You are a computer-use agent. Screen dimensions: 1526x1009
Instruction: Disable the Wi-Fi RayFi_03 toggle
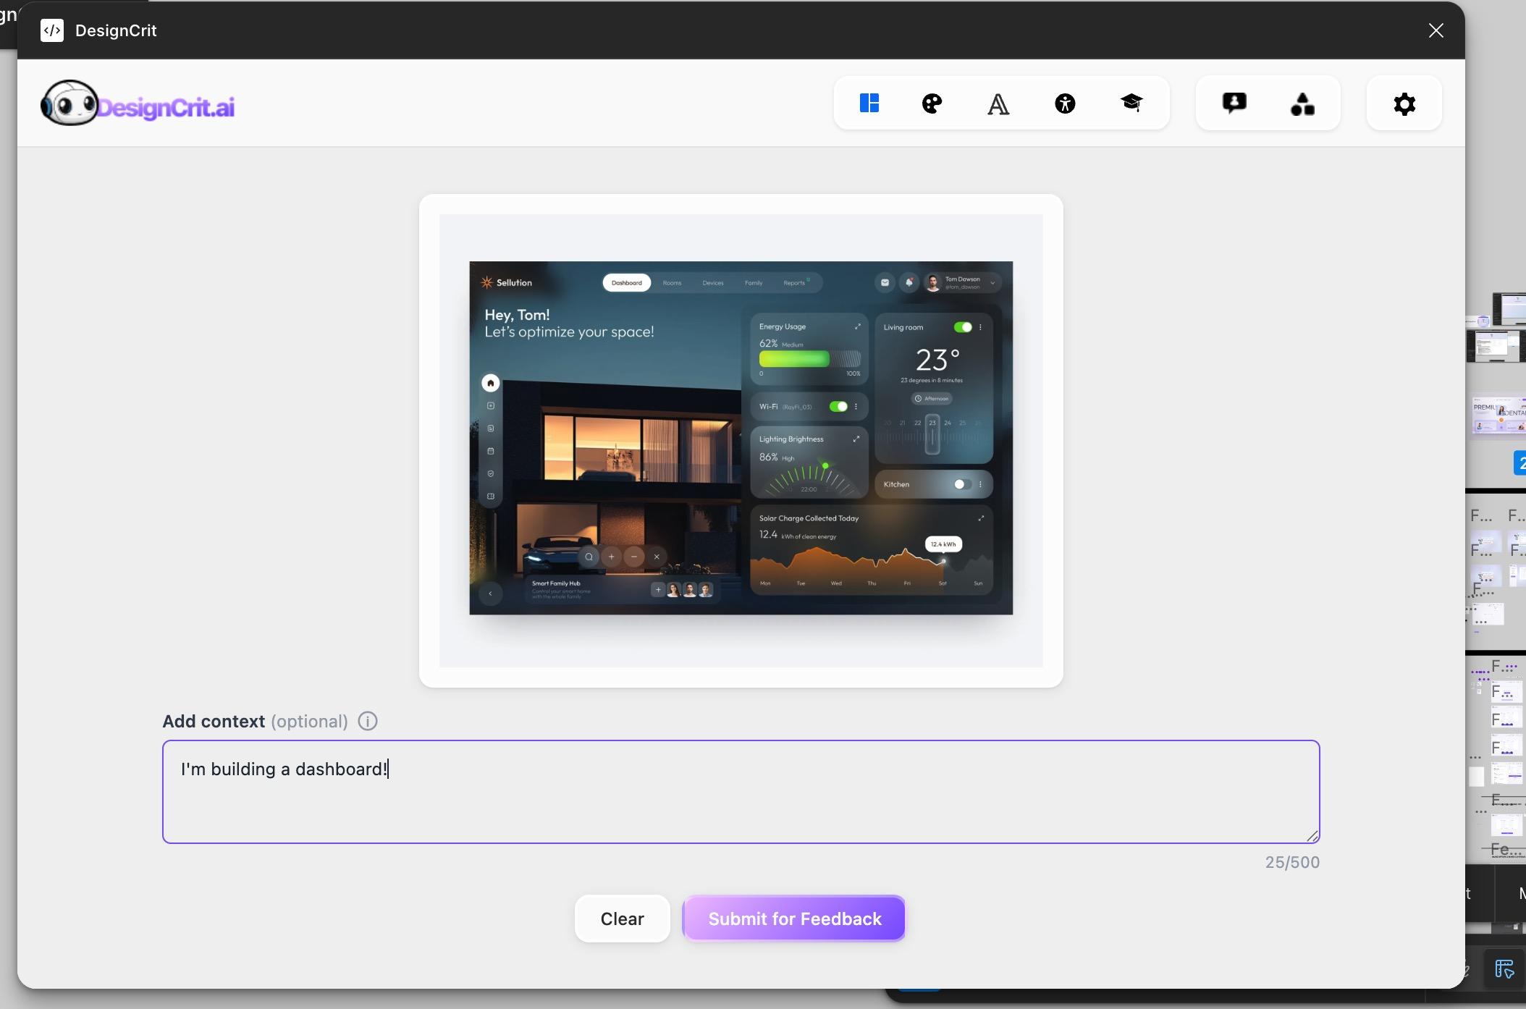click(x=840, y=406)
